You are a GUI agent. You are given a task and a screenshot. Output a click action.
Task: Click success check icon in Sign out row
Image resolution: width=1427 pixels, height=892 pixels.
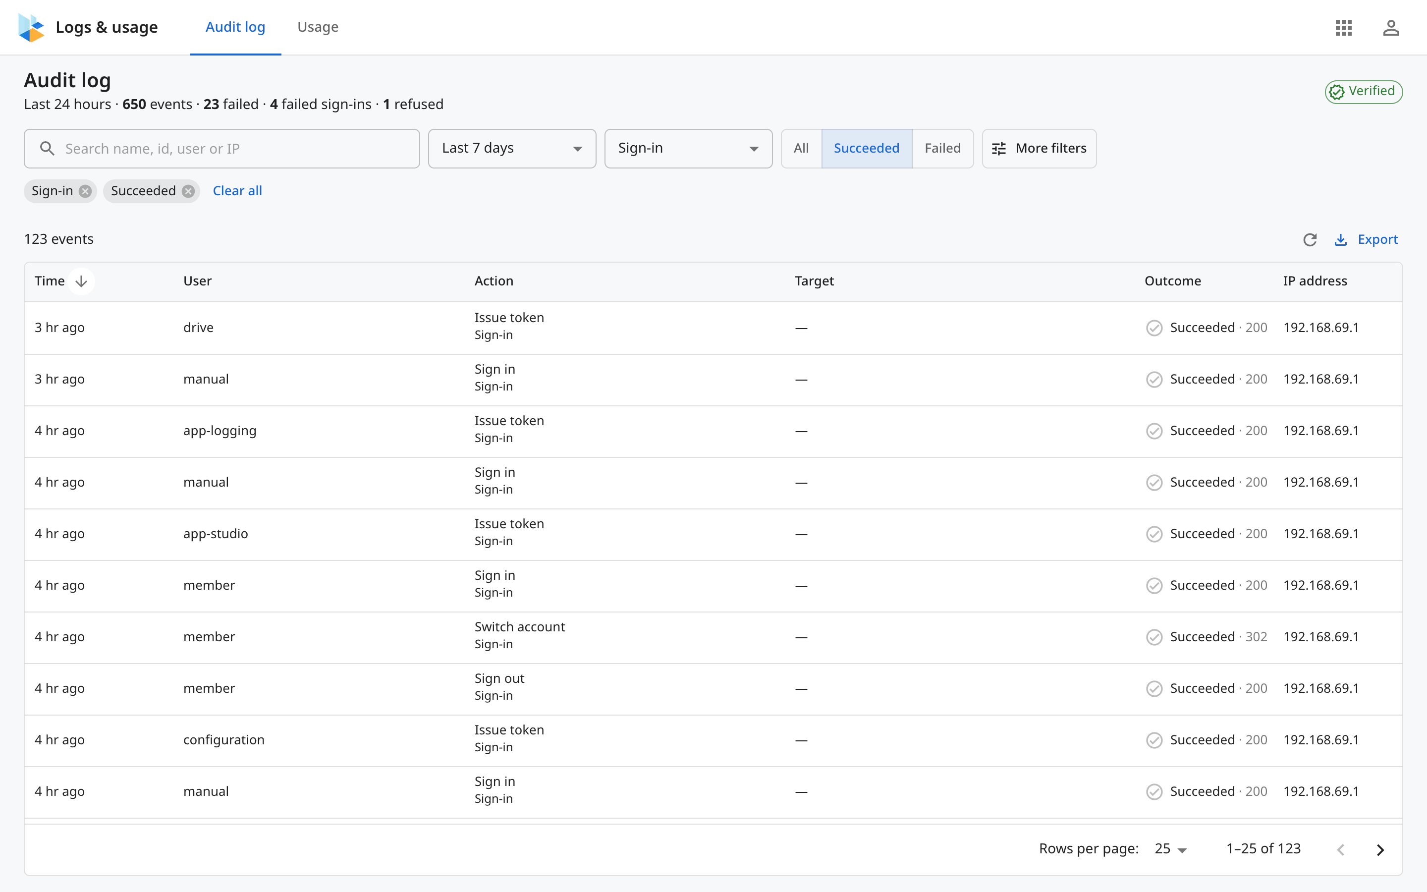[x=1154, y=688]
